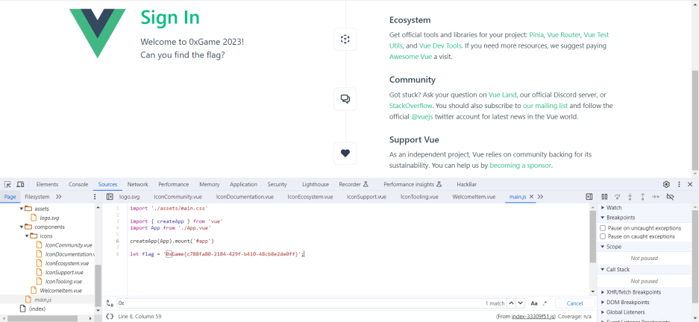The image size is (699, 322).
Task: Switch to Filesystem navigator tab
Action: pyautogui.click(x=37, y=197)
